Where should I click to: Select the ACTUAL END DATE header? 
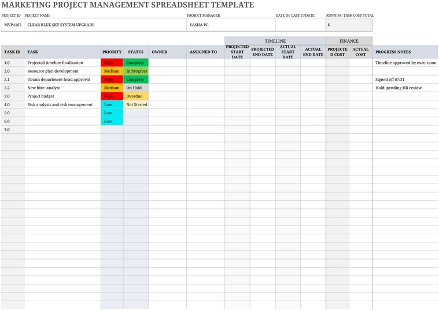[313, 52]
